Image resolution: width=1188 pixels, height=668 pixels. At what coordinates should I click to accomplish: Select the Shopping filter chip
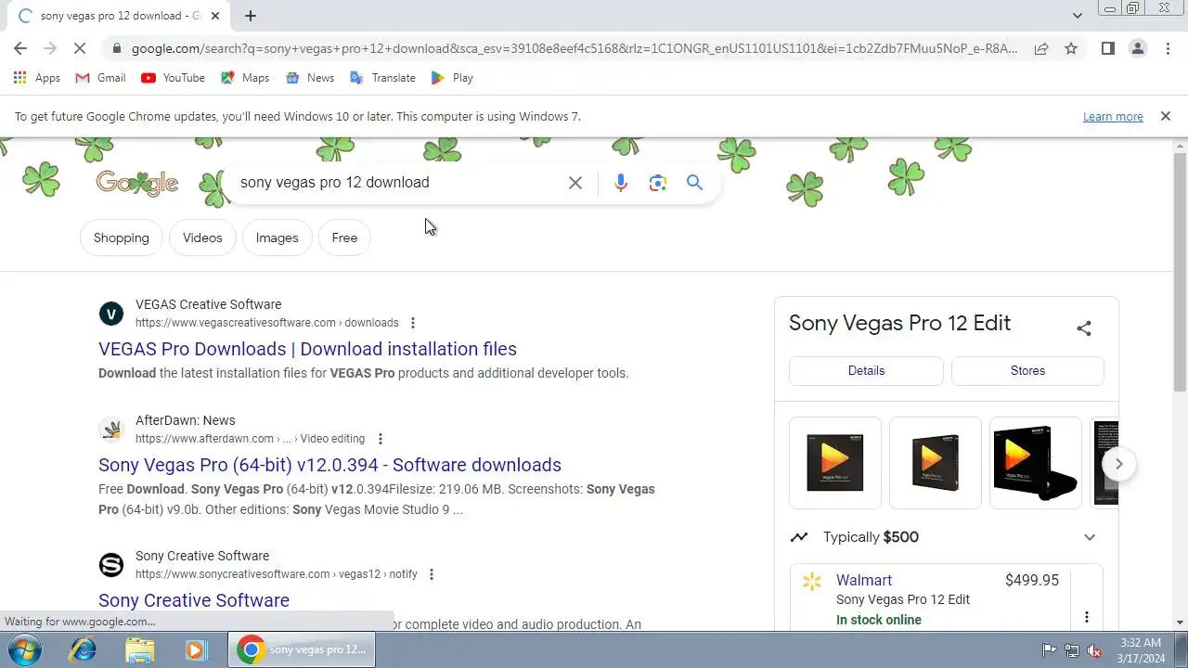coord(122,238)
